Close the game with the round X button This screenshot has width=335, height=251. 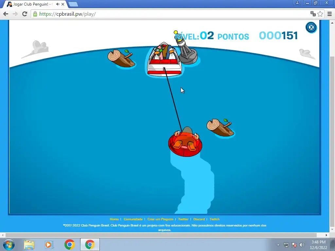[x=311, y=27]
